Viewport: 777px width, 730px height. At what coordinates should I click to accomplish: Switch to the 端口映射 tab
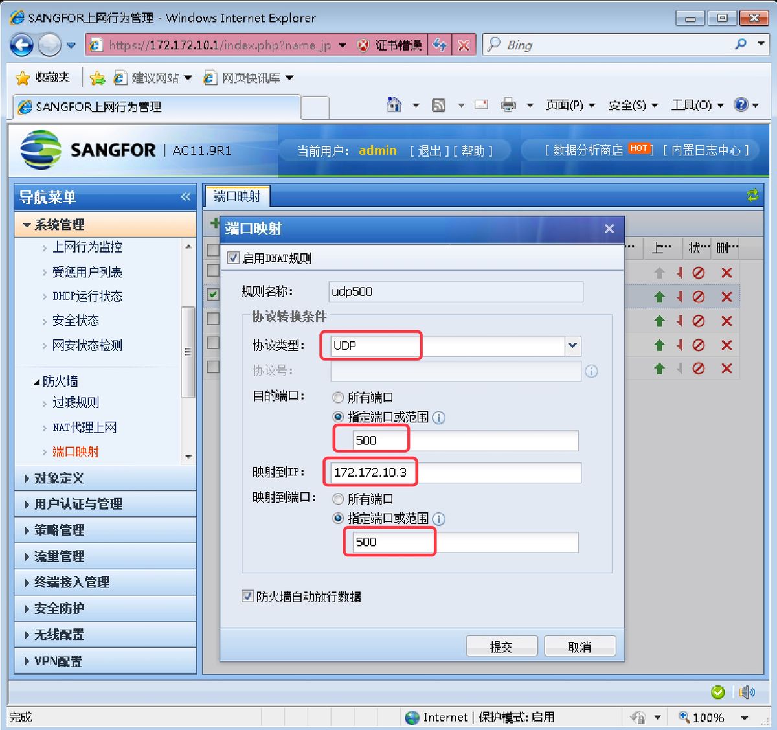[x=237, y=196]
